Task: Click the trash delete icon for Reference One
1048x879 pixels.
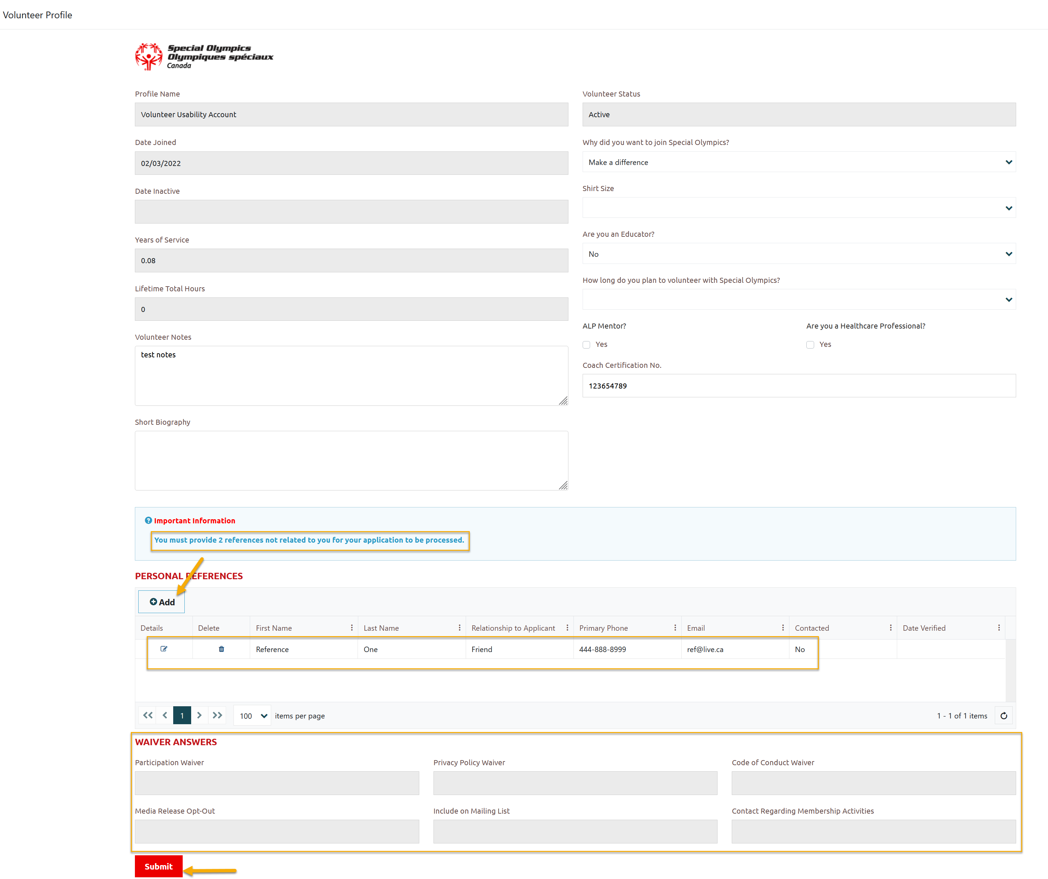Action: coord(221,649)
